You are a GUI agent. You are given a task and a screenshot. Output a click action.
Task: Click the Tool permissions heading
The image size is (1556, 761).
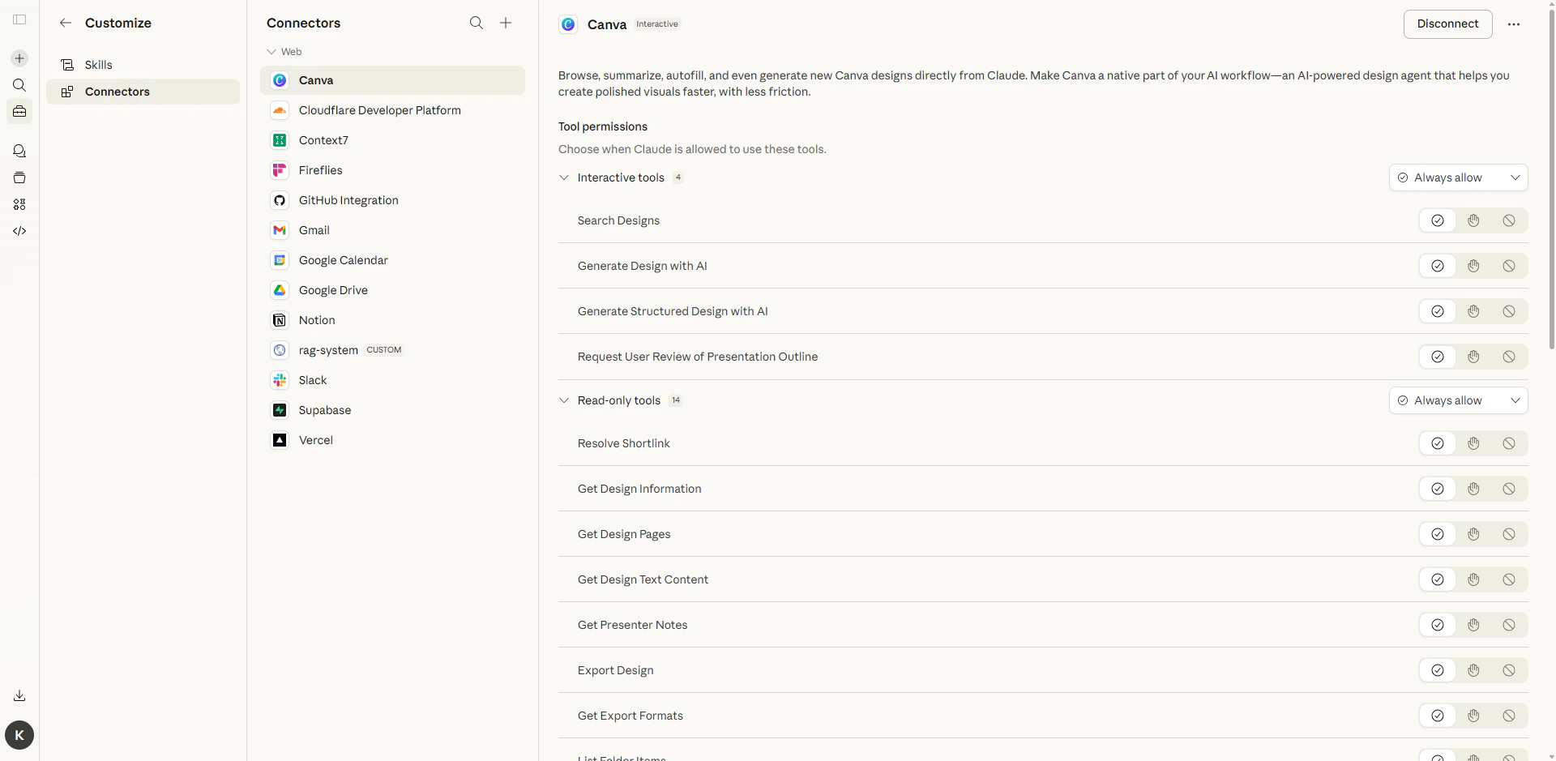(x=603, y=126)
